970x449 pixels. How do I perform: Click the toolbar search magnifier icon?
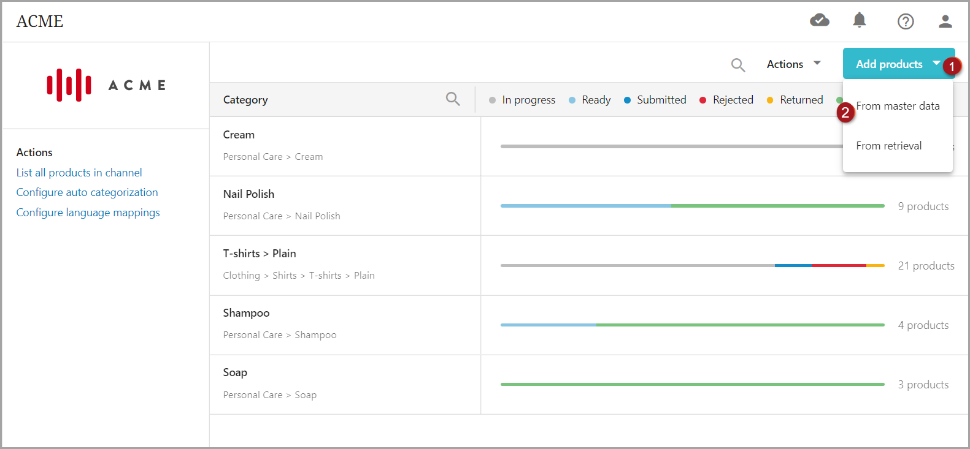click(738, 64)
